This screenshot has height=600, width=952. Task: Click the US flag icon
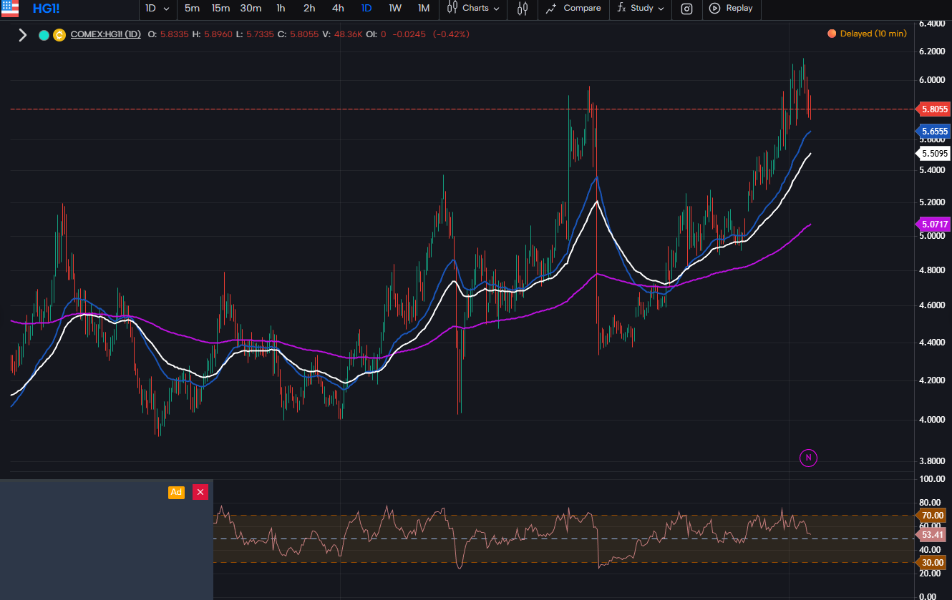pos(10,9)
